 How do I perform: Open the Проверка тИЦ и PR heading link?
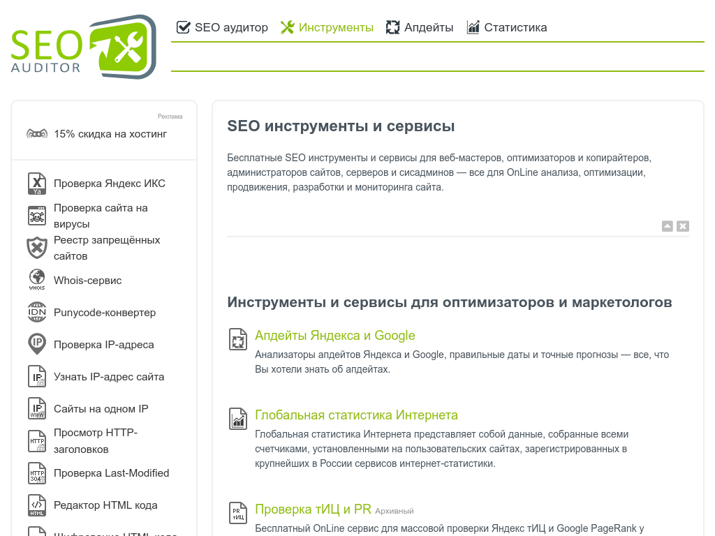pyautogui.click(x=313, y=509)
